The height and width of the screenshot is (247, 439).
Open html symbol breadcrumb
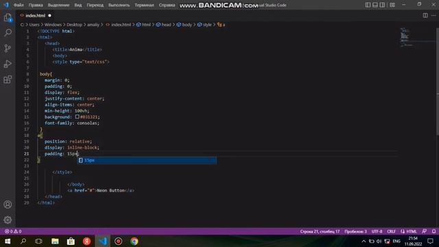143,25
